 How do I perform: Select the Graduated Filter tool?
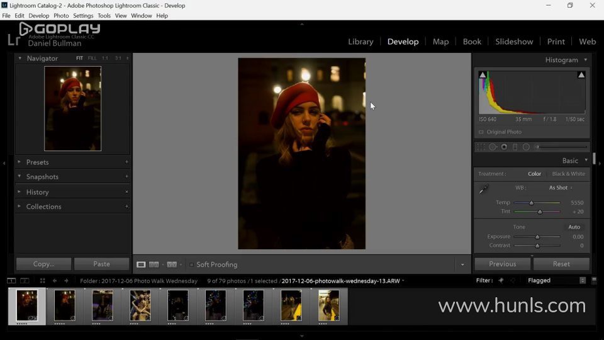pos(515,147)
